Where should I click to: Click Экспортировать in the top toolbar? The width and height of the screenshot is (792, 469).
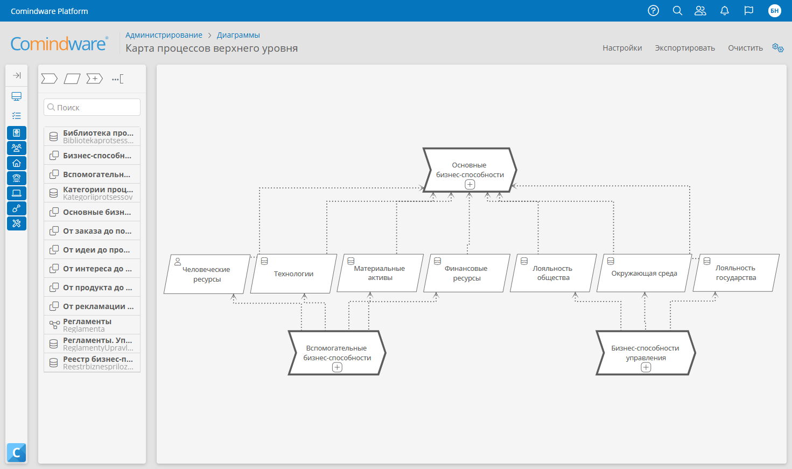(x=685, y=48)
